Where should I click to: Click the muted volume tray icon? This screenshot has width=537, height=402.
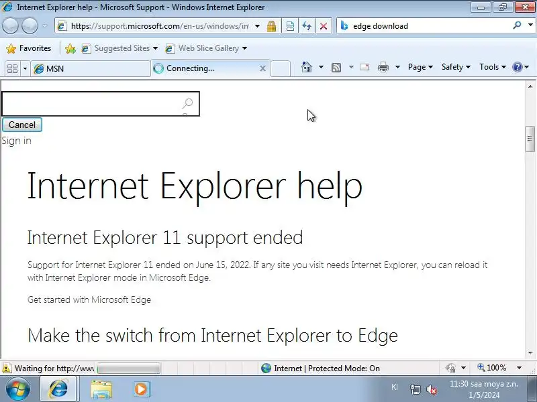[x=432, y=389]
